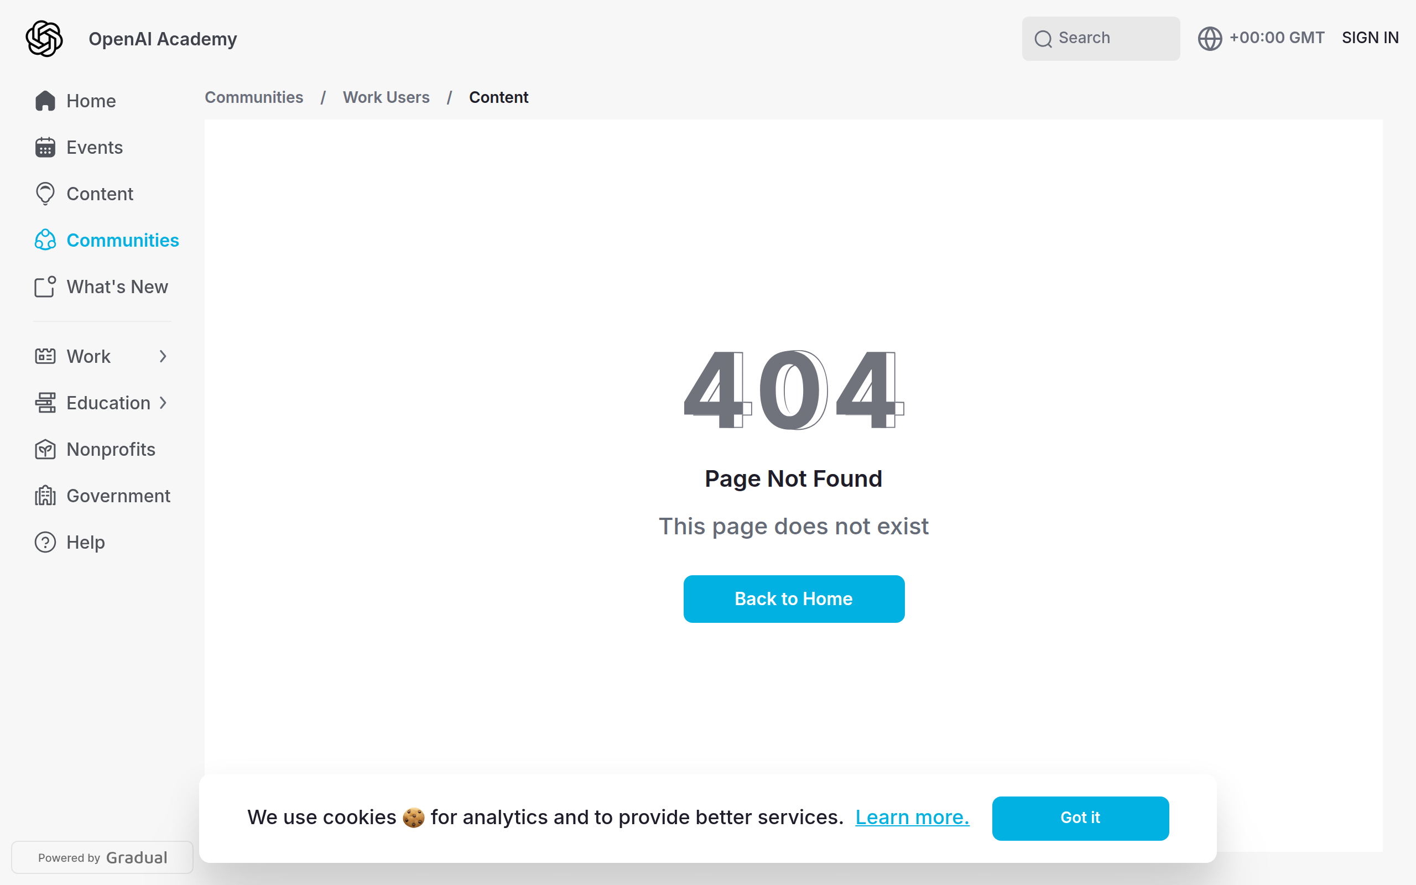Image resolution: width=1416 pixels, height=885 pixels.
Task: Open the Home sidebar icon
Action: point(45,101)
